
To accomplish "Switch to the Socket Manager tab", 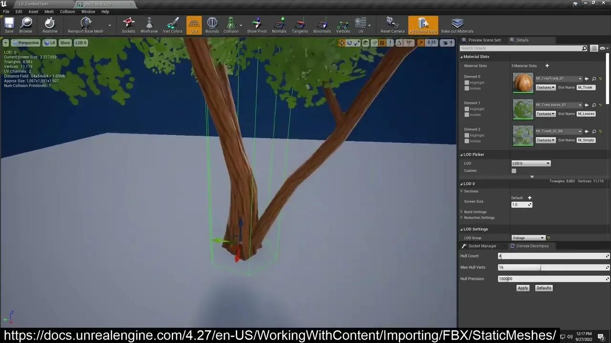I will (x=482, y=246).
